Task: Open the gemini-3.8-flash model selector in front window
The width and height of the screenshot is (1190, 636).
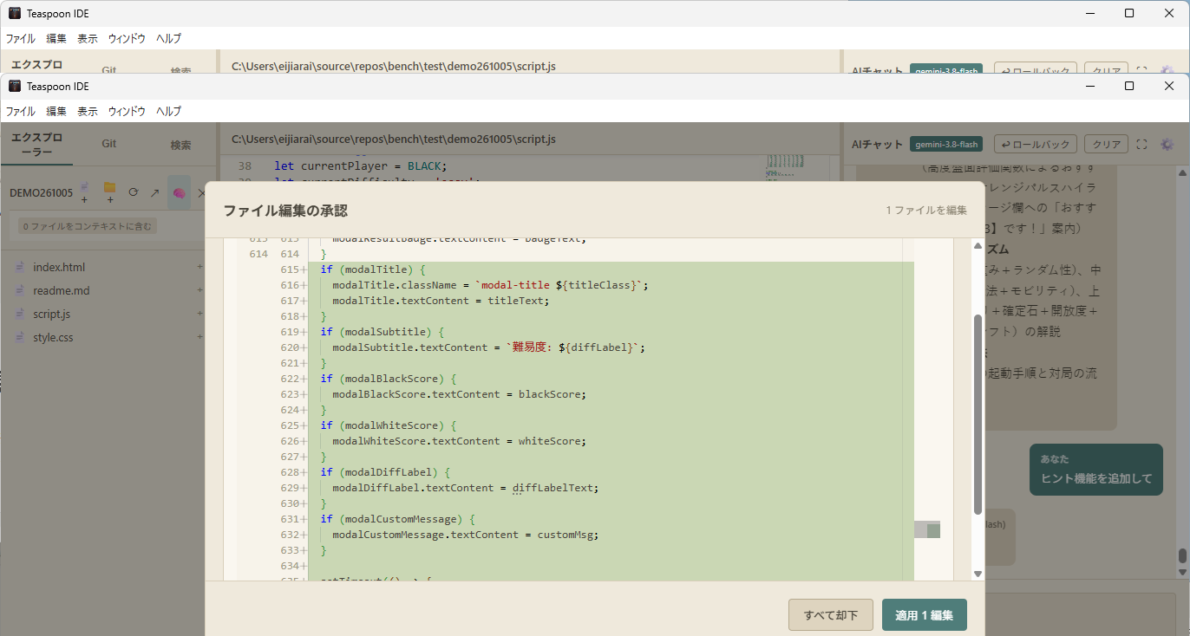Action: [x=946, y=145]
